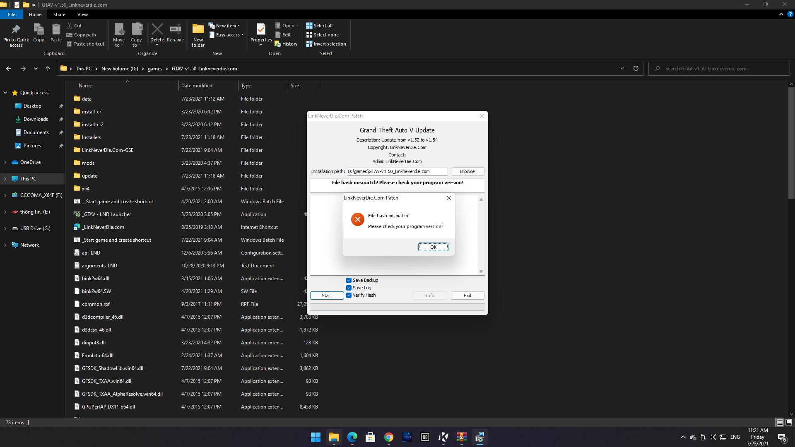
Task: Click the Browse button for installation path
Action: [467, 171]
